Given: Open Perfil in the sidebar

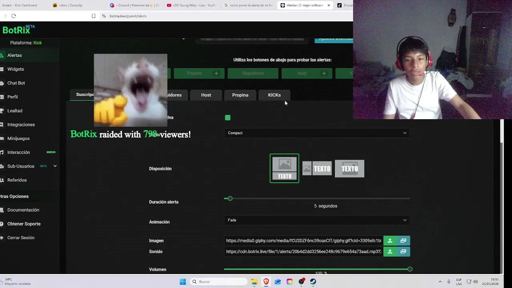Looking at the screenshot, I should click(12, 97).
